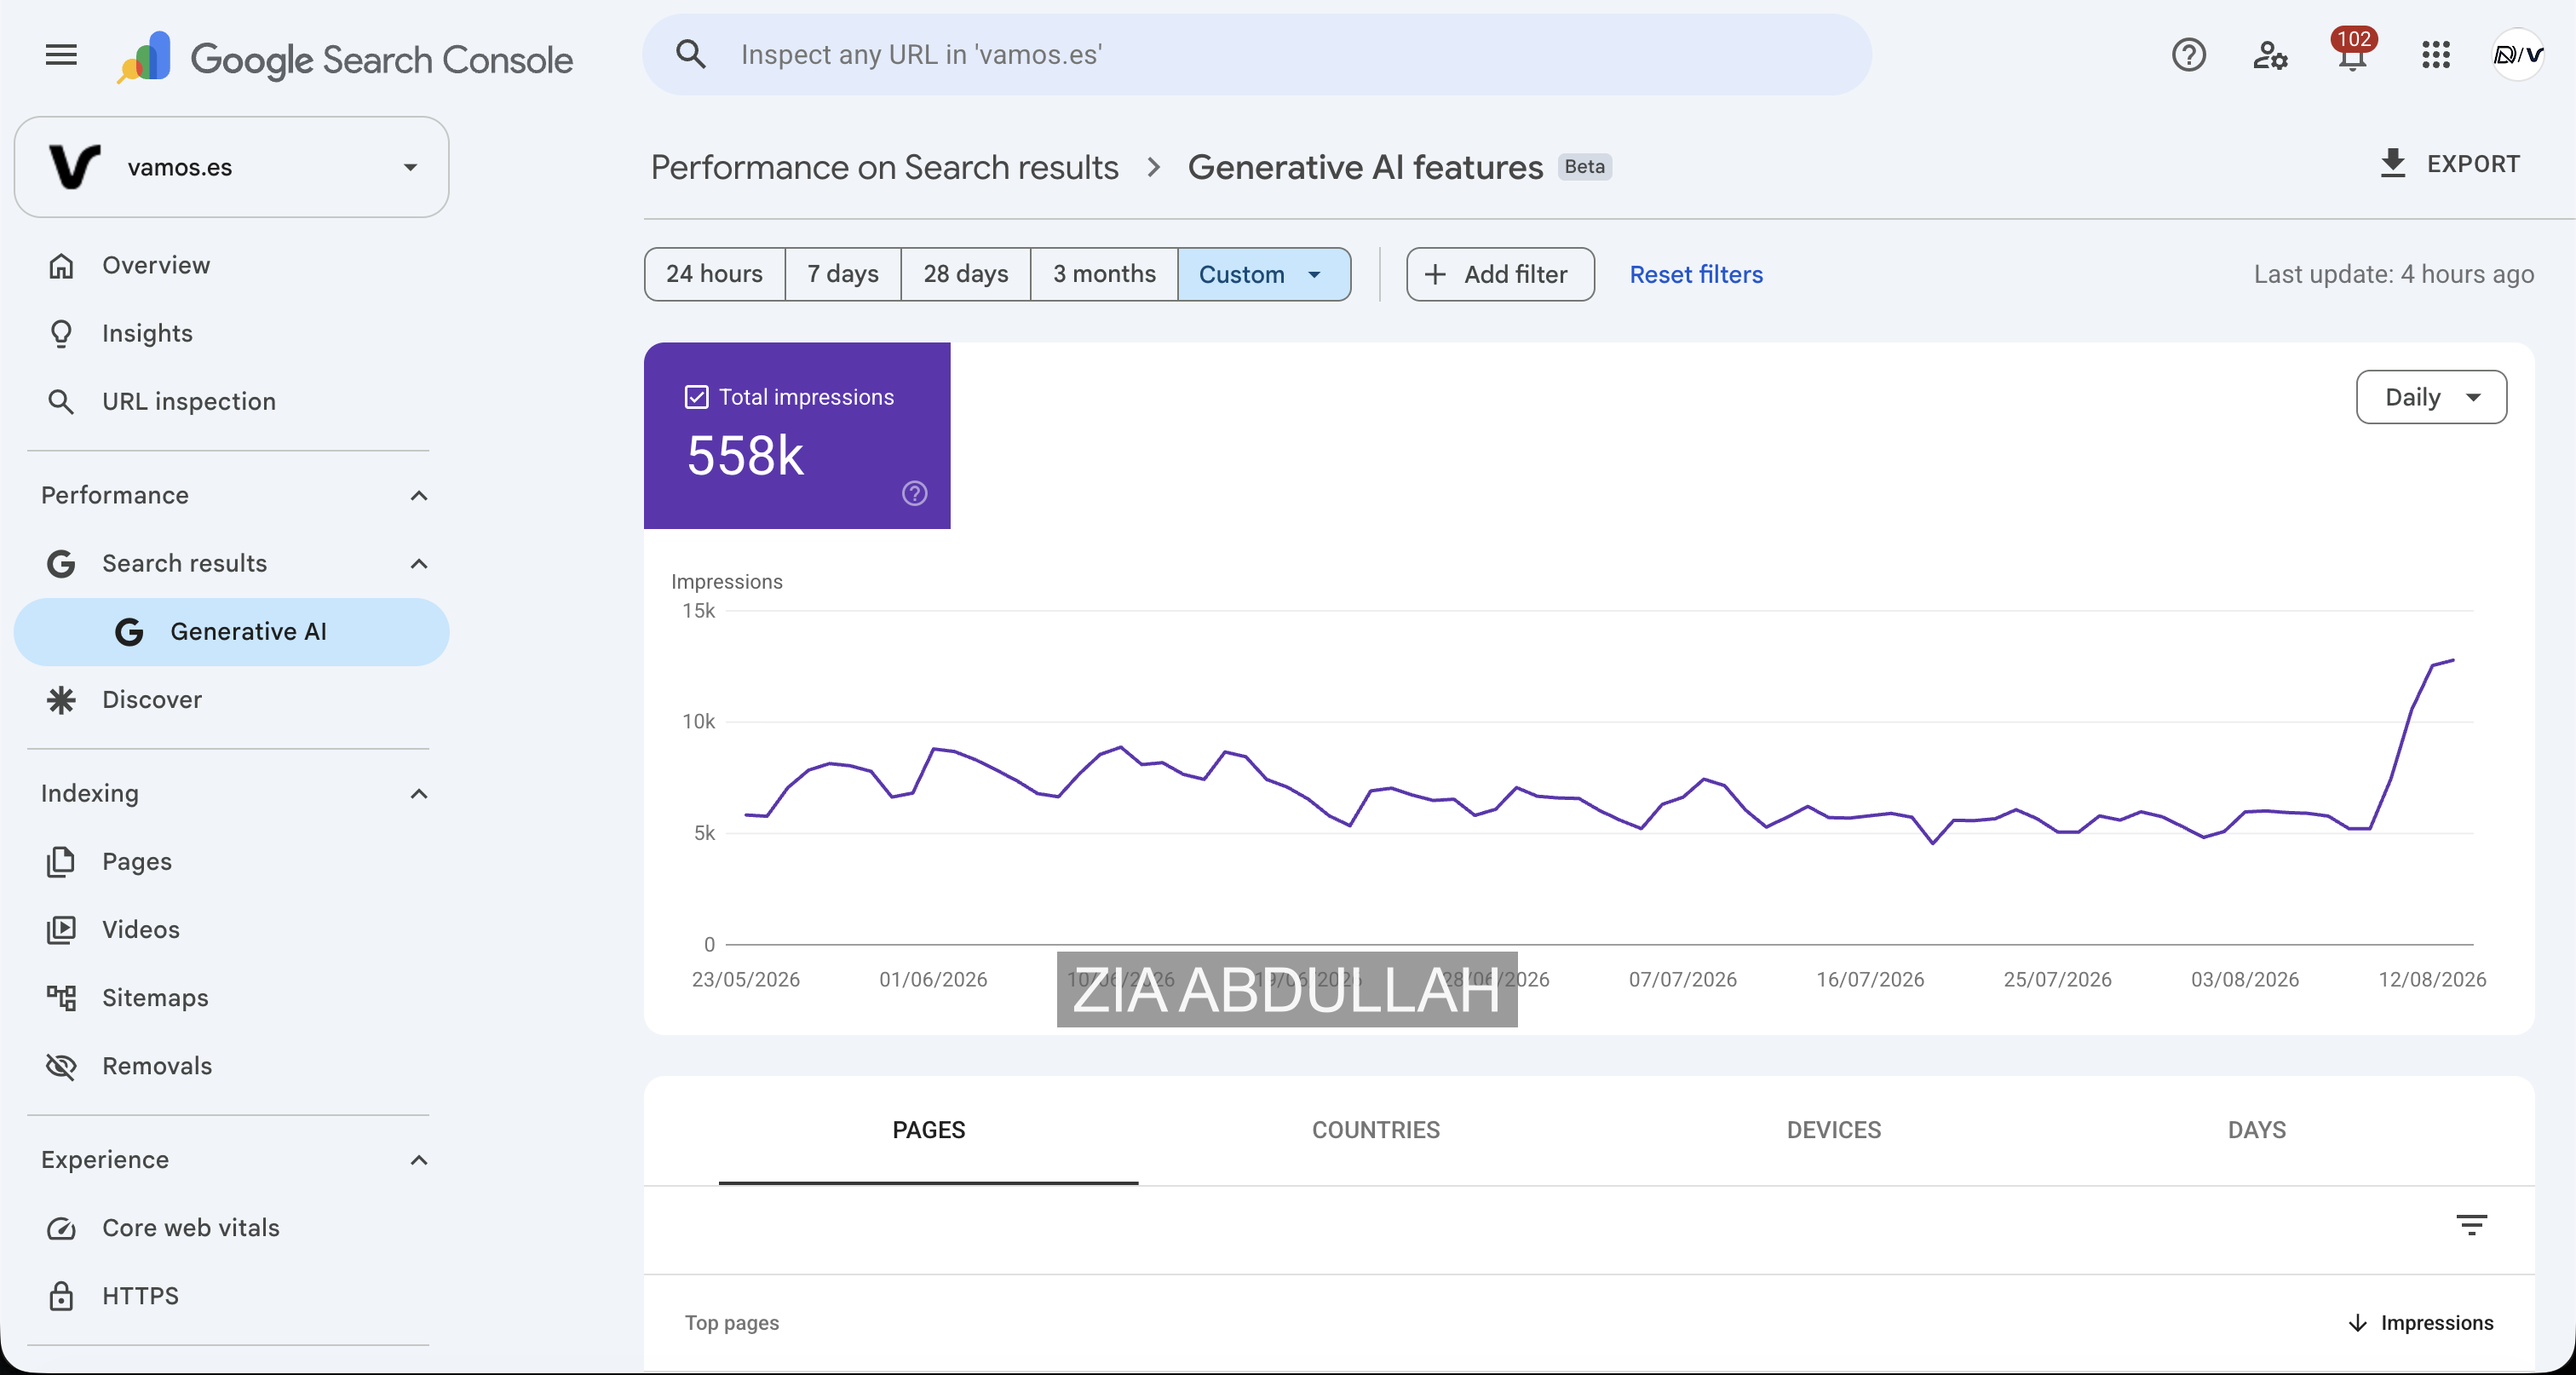
Task: Click the info icon on Total impressions card
Action: point(914,493)
